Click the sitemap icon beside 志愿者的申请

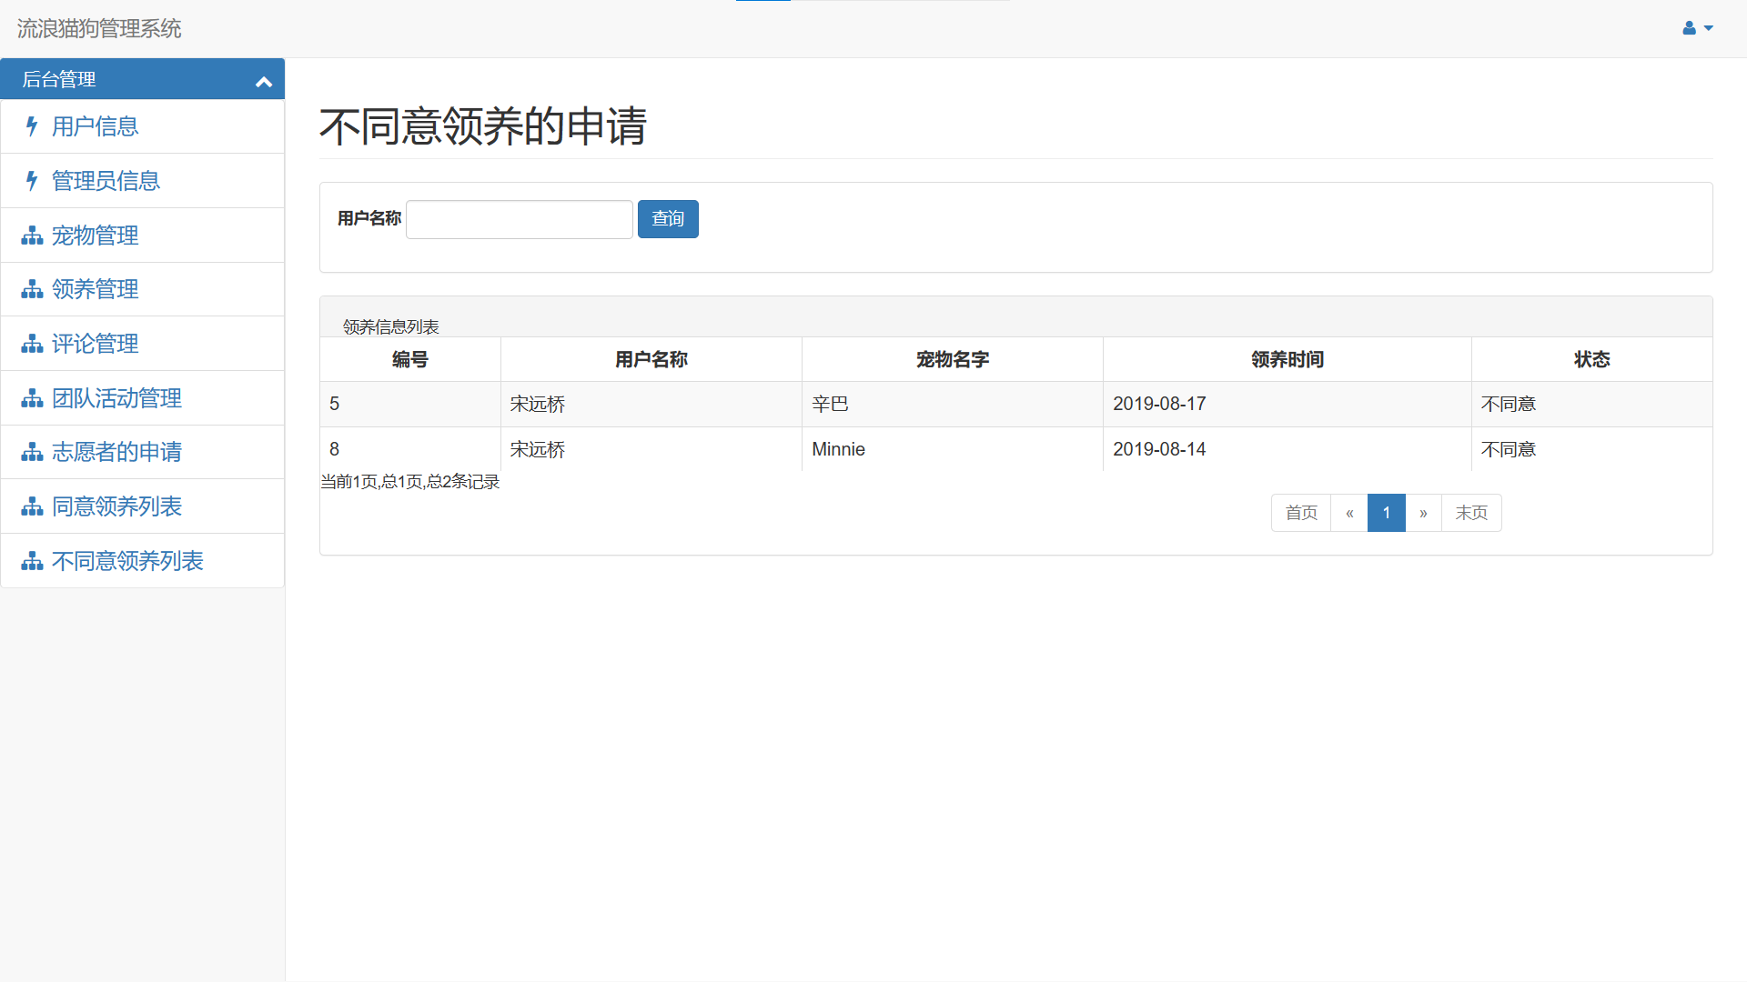pyautogui.click(x=32, y=452)
